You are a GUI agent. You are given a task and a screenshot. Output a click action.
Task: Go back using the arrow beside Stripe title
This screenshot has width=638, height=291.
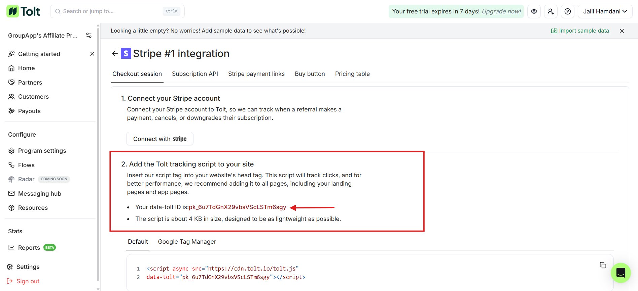click(115, 54)
